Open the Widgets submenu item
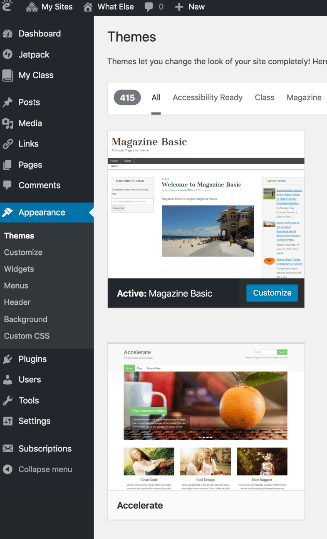Viewport: 327px width, 539px height. [19, 269]
